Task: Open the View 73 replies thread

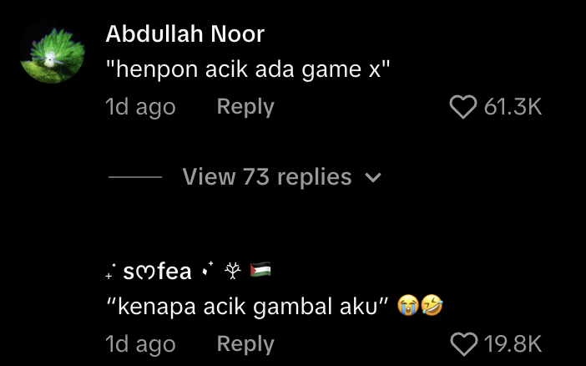Action: pos(267,176)
